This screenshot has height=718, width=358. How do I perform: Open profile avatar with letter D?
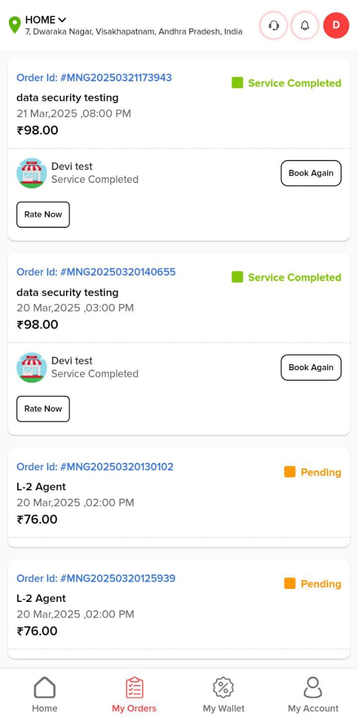tap(336, 25)
